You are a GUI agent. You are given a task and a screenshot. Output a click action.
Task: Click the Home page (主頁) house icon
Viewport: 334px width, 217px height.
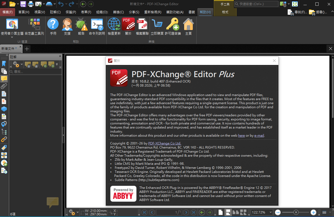point(188,27)
